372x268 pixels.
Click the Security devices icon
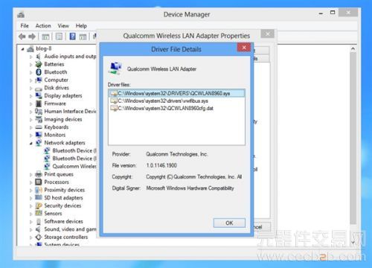click(x=39, y=205)
